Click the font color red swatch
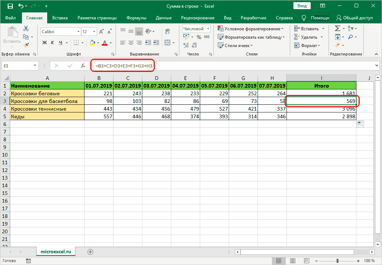The image size is (382, 265). 105,45
